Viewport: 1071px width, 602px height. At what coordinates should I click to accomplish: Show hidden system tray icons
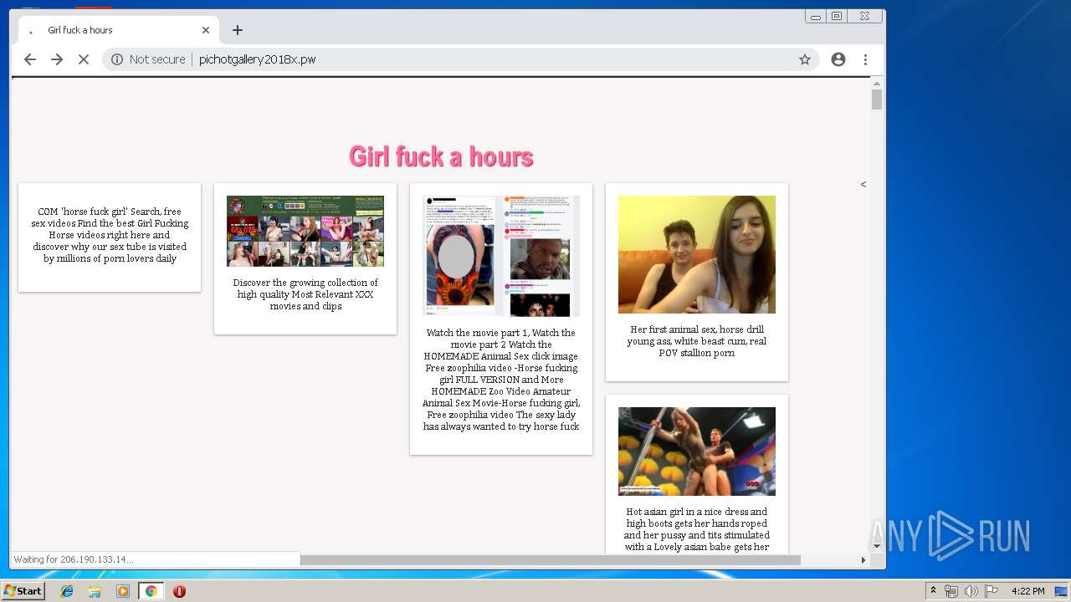click(x=934, y=590)
